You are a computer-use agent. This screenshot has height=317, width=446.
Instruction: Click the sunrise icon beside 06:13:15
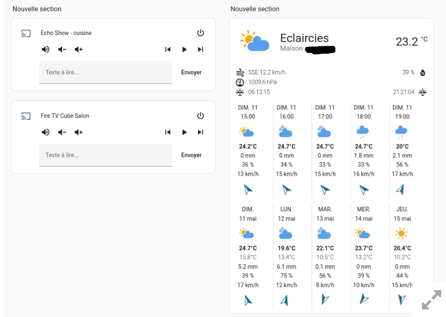tap(240, 92)
